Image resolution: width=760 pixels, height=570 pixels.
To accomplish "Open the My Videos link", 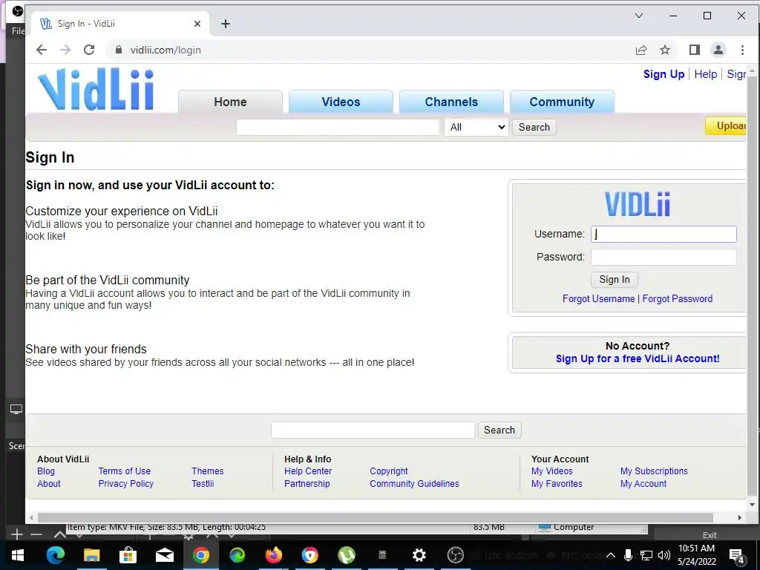I will (x=551, y=471).
